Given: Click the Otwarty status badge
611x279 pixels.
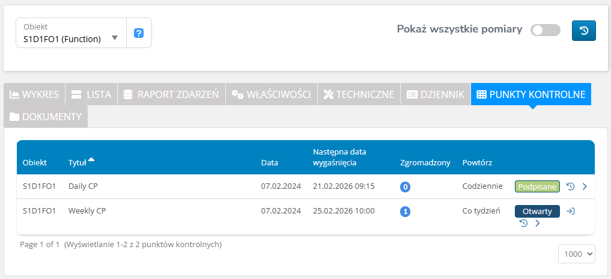Looking at the screenshot, I should click(x=537, y=211).
